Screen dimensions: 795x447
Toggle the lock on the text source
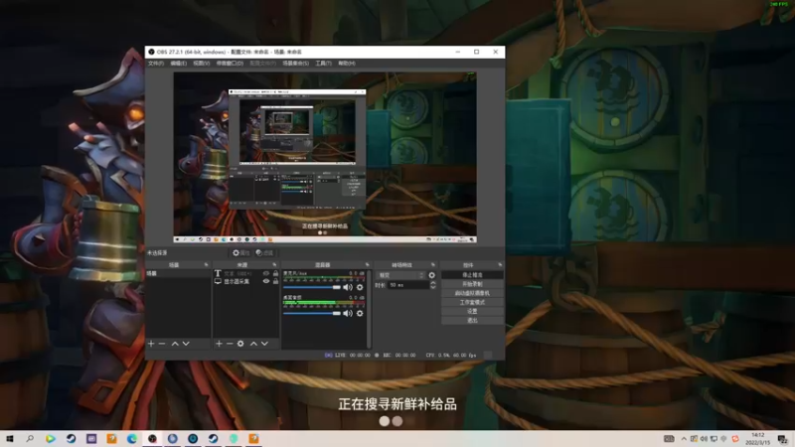[x=276, y=273]
